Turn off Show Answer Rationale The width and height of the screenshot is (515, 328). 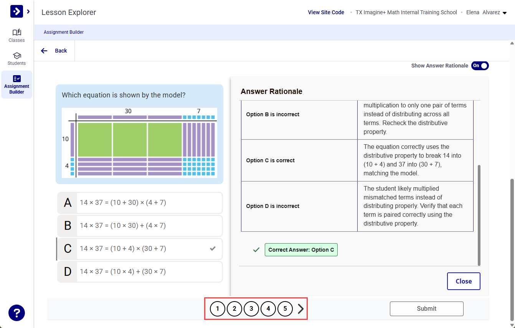coord(480,66)
